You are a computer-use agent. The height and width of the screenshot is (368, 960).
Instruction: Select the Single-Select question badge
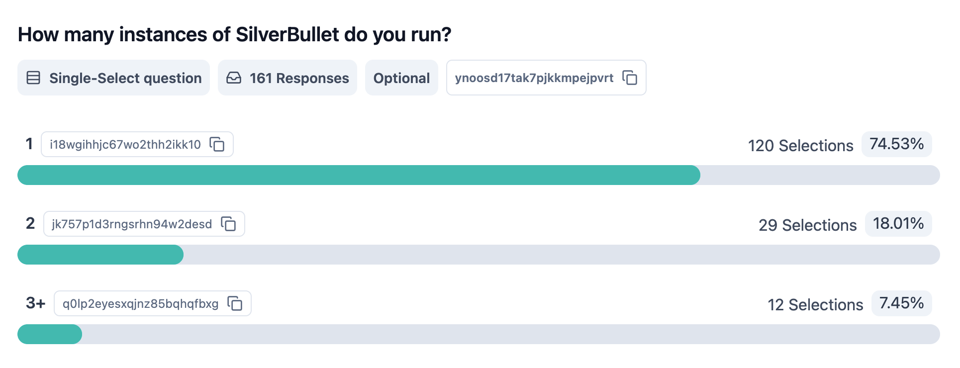(113, 78)
